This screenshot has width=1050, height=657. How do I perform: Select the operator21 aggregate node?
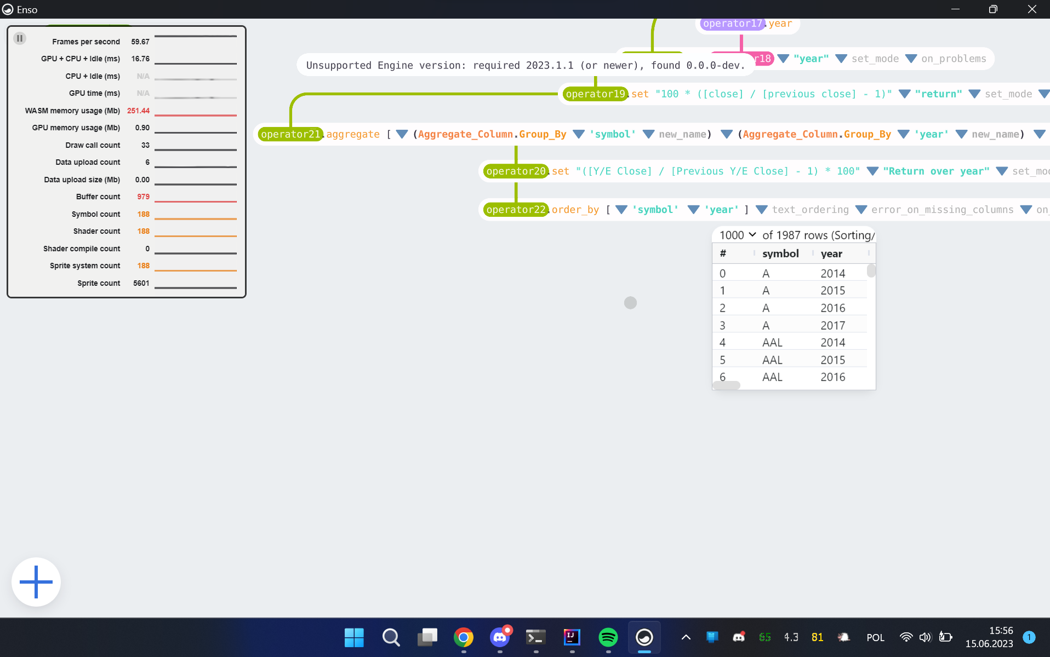point(290,134)
